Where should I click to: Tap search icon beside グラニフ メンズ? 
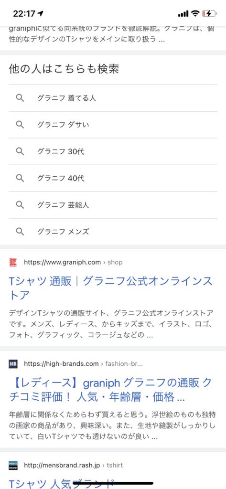[20, 232]
